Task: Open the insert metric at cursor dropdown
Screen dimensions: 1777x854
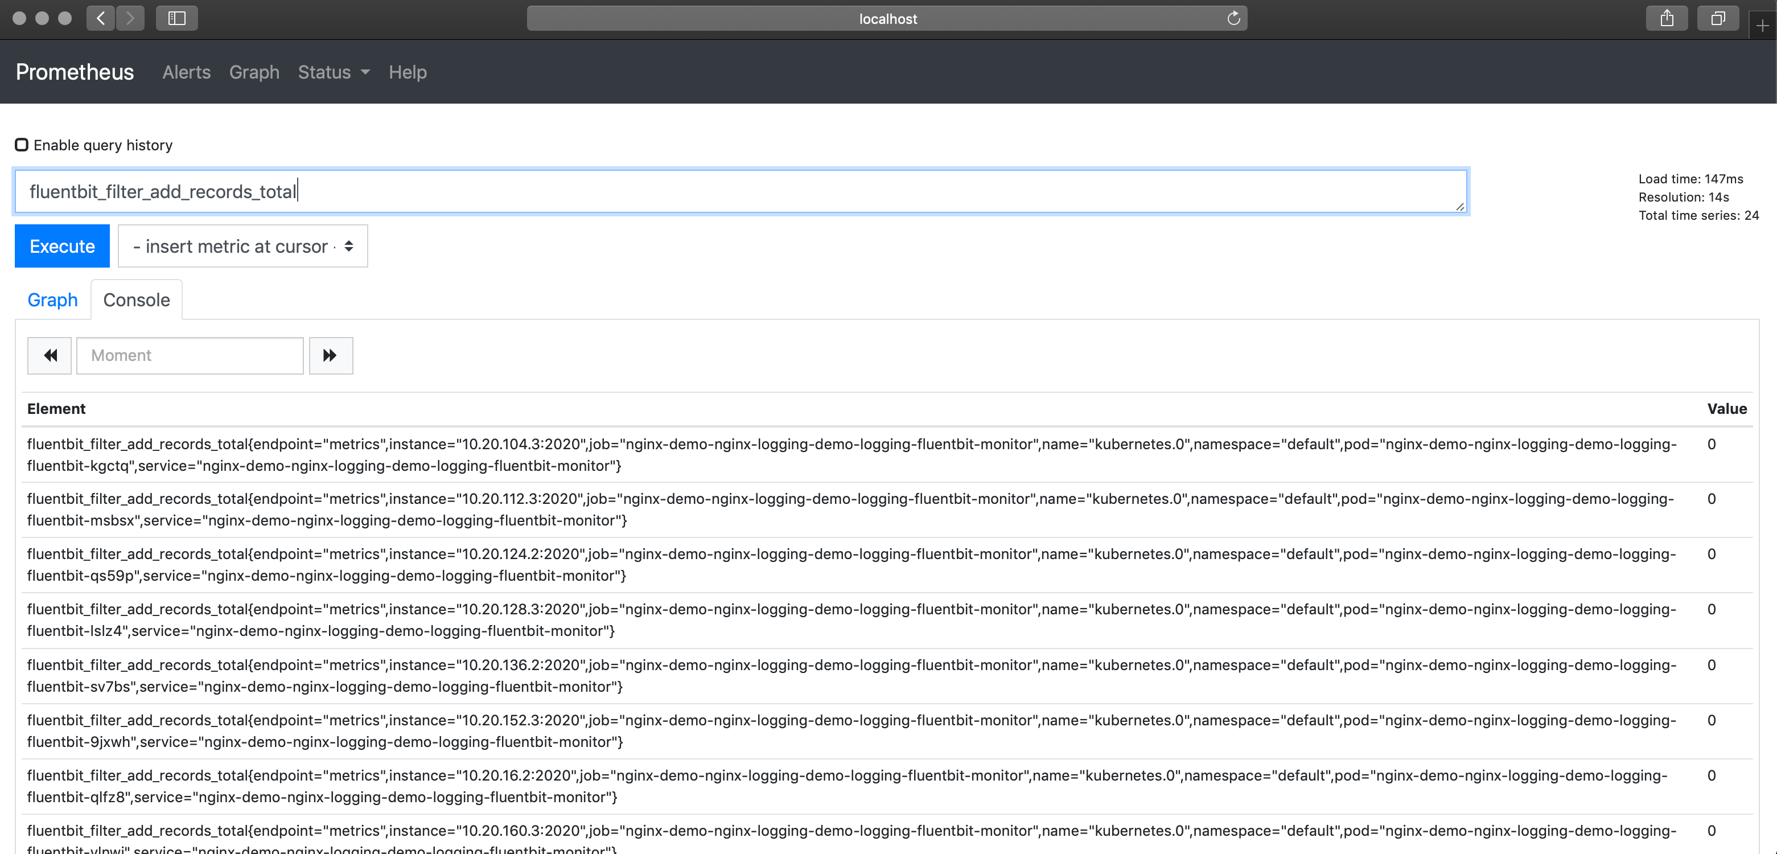Action: pos(242,245)
